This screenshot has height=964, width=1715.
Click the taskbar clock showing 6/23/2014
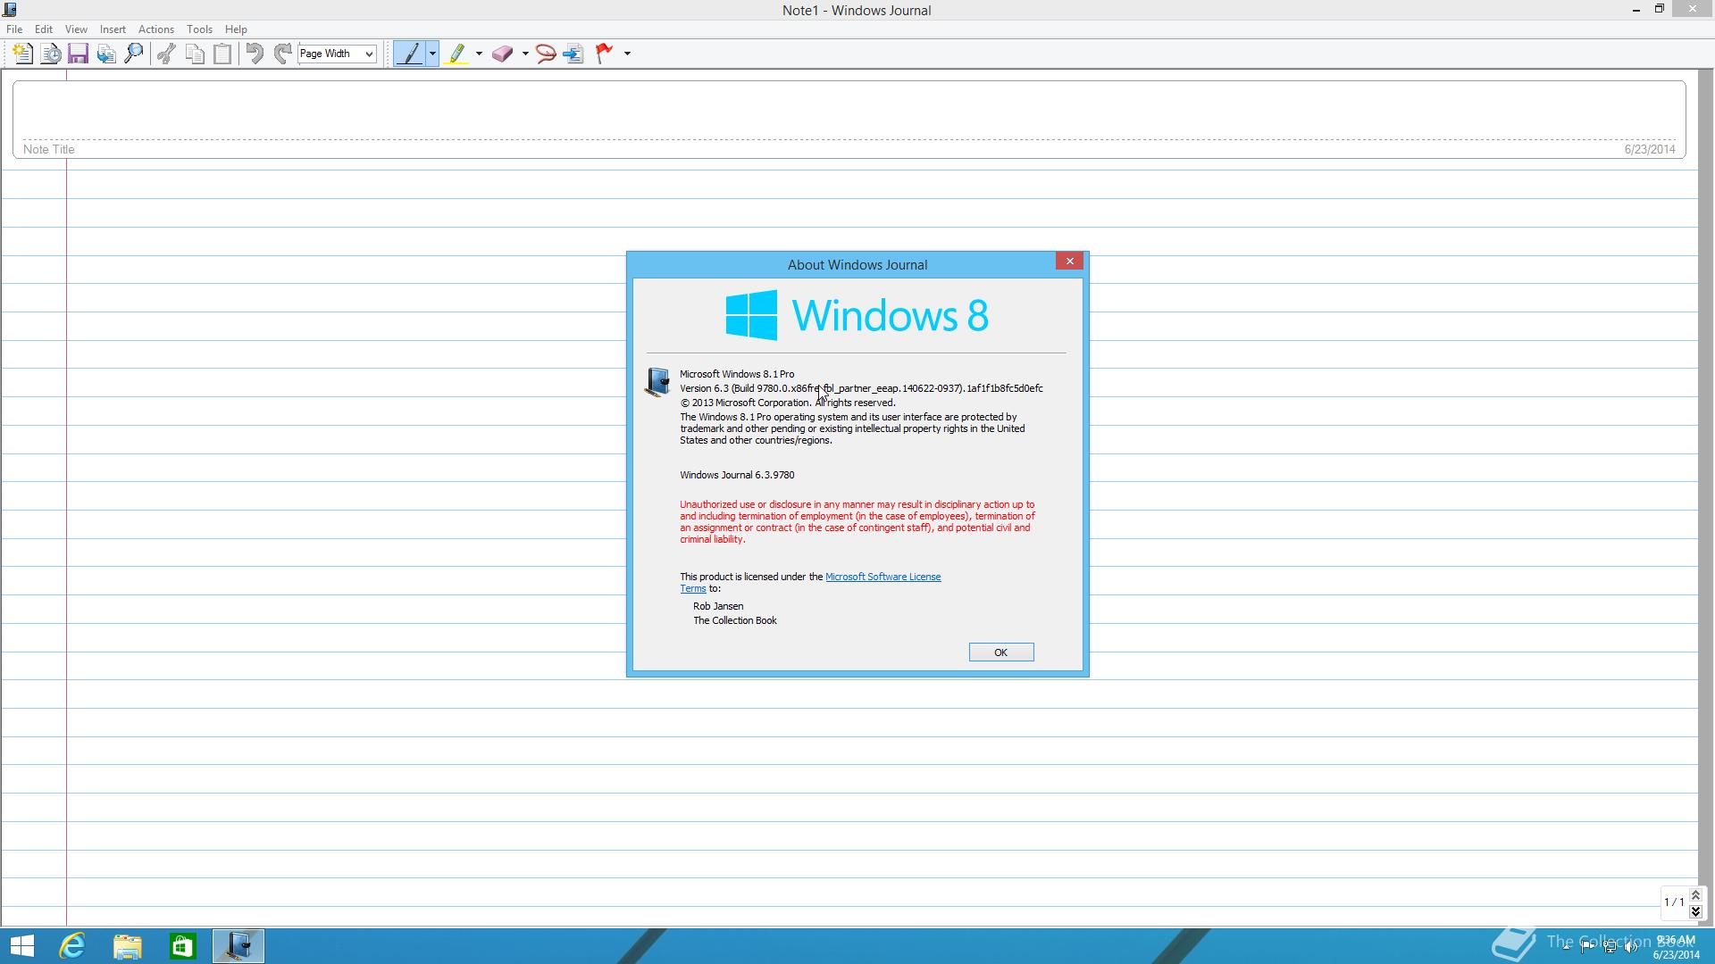[1676, 947]
